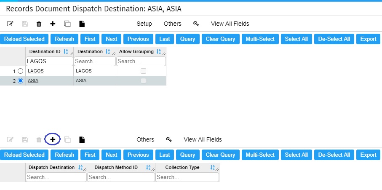Click the save icon in the top toolbar
Viewport: 382px width, 190px height.
pyautogui.click(x=25, y=24)
